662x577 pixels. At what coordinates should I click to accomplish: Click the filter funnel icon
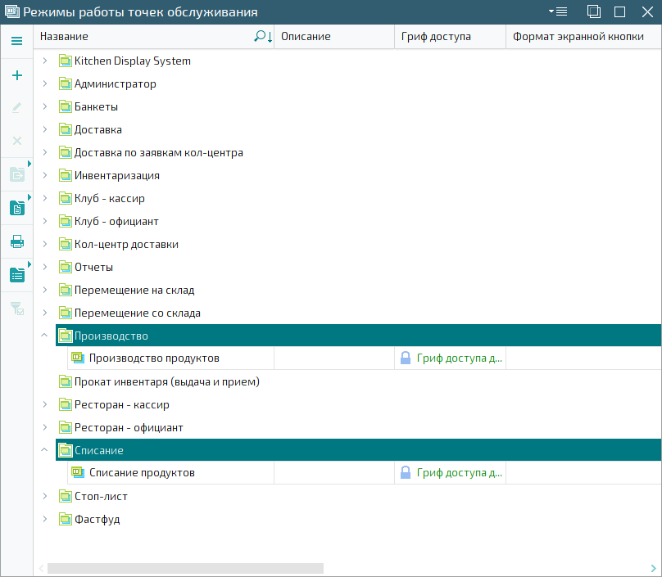point(17,309)
